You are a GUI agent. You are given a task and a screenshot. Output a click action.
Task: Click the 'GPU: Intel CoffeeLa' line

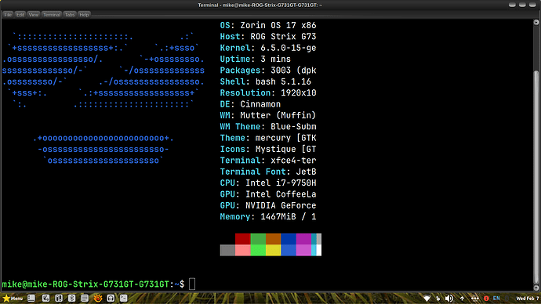tap(268, 194)
